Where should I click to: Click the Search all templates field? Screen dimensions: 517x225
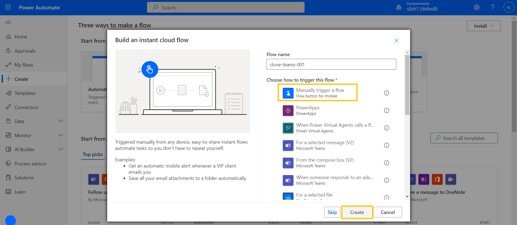[464, 138]
